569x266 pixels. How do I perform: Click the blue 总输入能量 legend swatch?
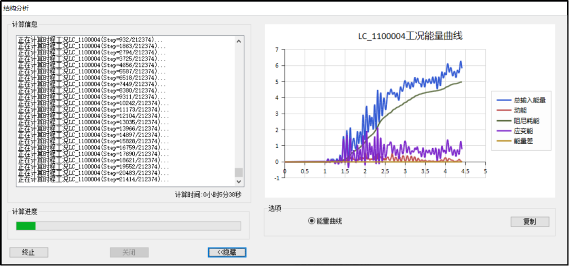pyautogui.click(x=503, y=101)
